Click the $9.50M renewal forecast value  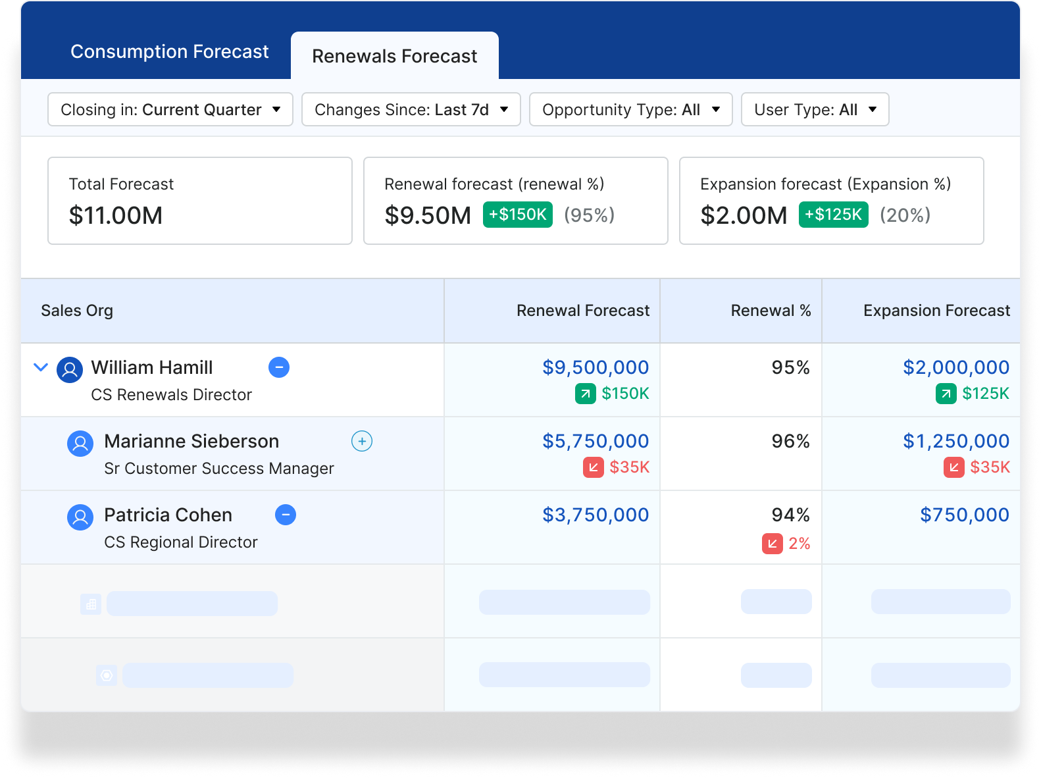coord(428,215)
